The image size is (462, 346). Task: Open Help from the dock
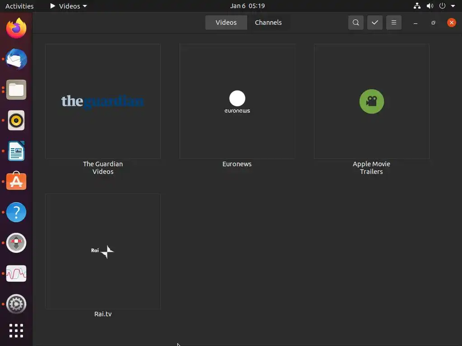[x=16, y=212]
